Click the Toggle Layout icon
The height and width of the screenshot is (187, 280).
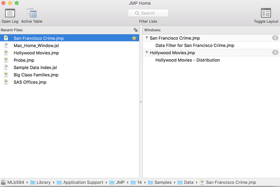point(266,13)
